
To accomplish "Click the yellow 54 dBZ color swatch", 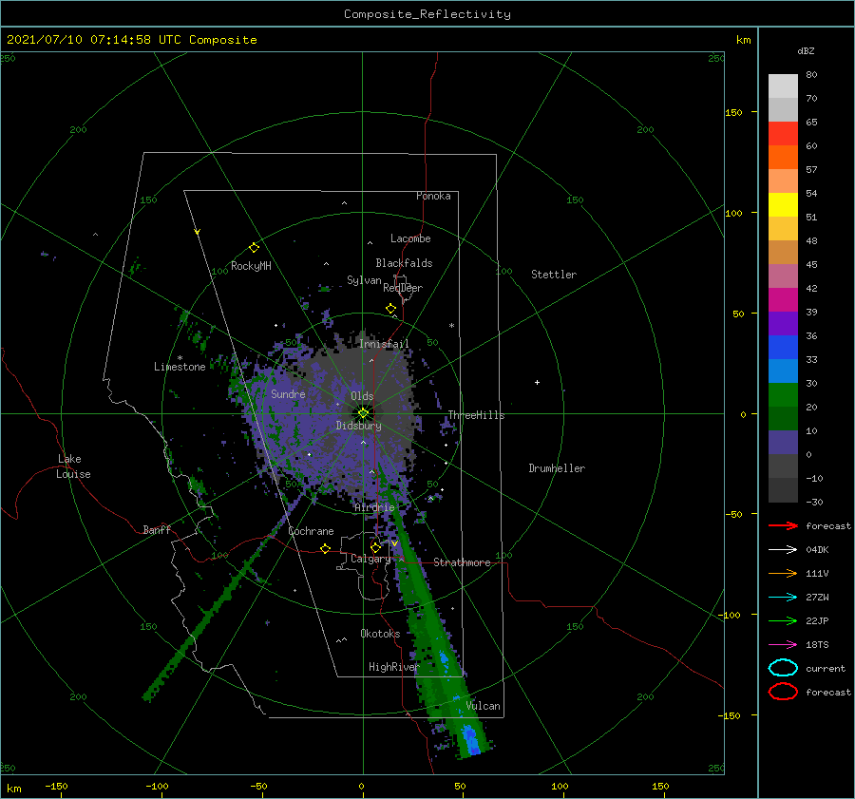I will coord(783,204).
